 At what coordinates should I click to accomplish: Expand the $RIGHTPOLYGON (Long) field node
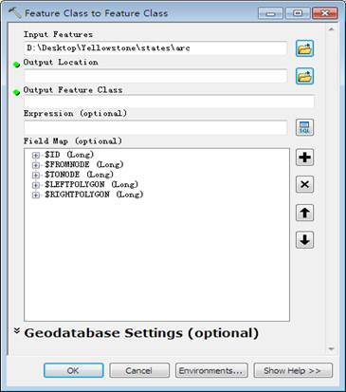(x=36, y=196)
